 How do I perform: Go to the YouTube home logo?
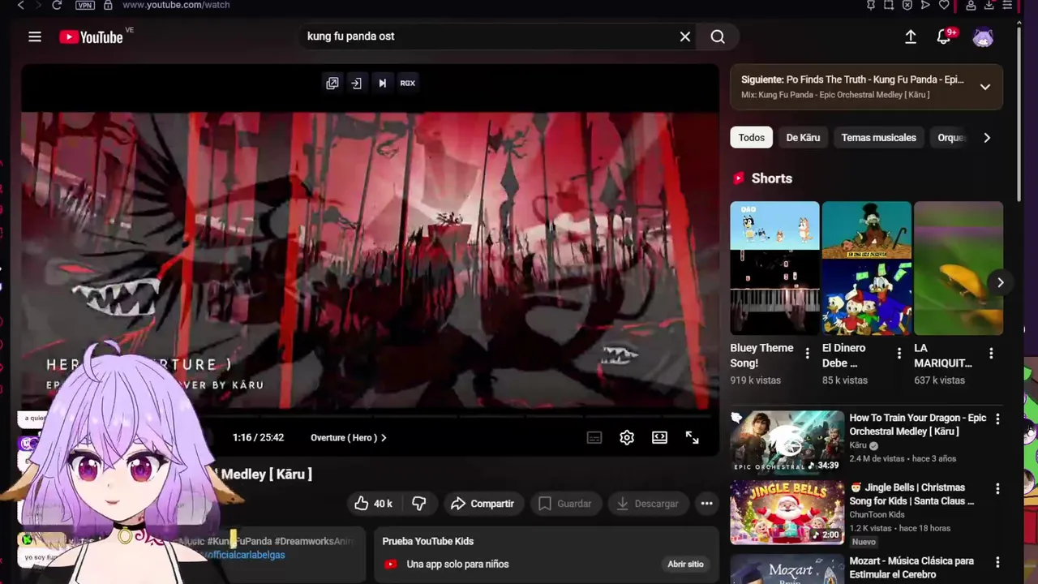91,37
